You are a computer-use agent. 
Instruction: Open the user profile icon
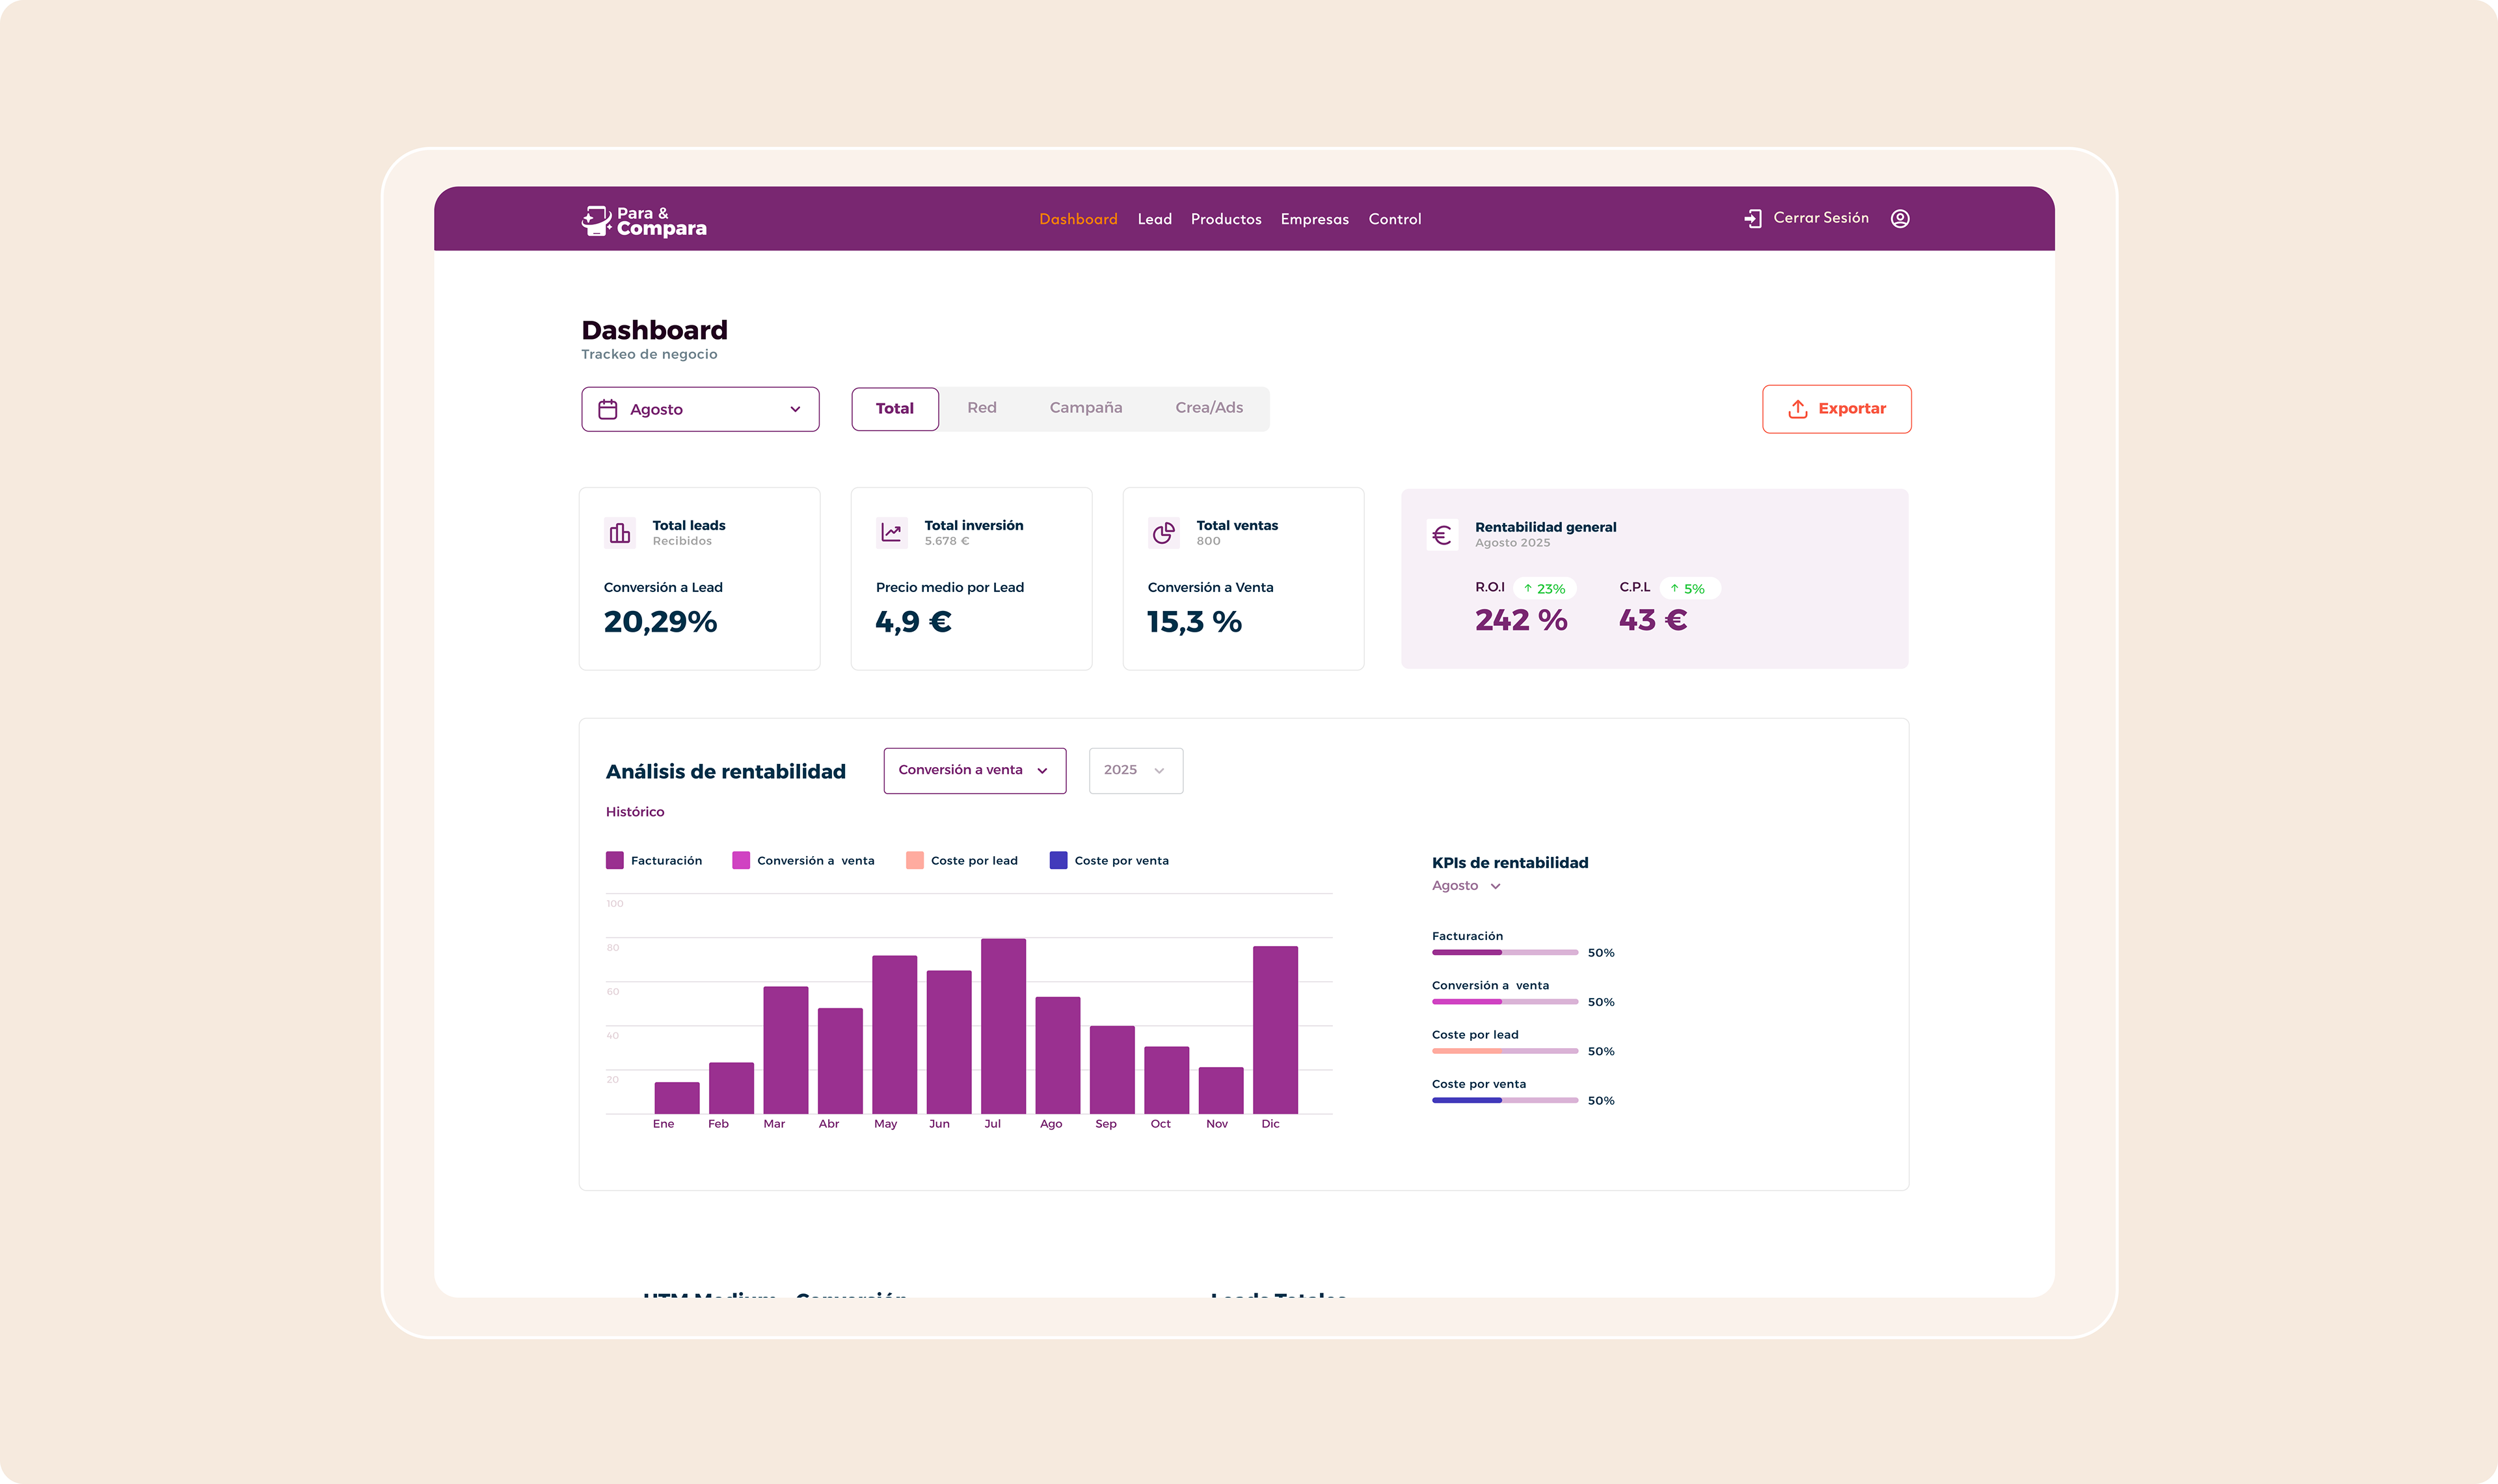(x=1900, y=219)
